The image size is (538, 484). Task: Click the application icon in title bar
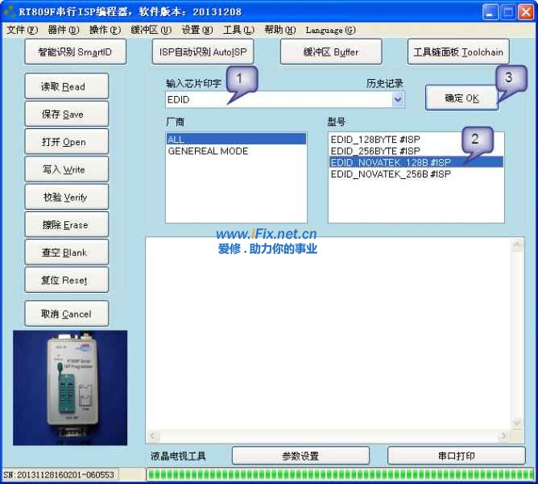tap(10, 11)
